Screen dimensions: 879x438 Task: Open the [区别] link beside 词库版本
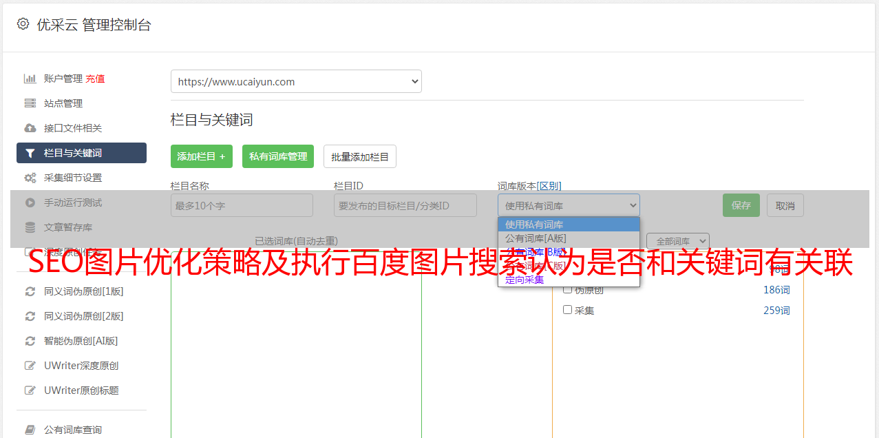point(549,186)
